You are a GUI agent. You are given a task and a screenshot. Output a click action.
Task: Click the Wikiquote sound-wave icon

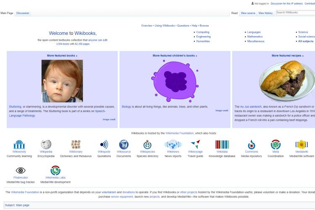(104, 144)
